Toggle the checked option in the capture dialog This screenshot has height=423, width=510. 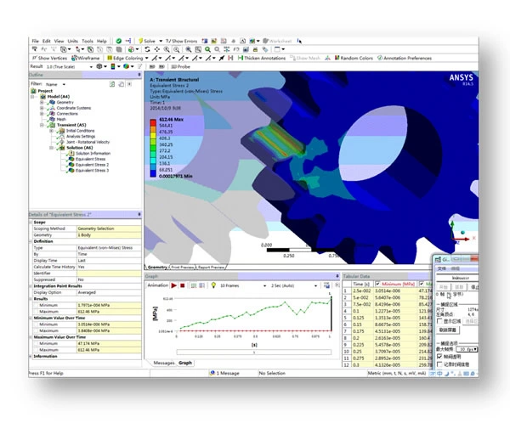point(439,357)
